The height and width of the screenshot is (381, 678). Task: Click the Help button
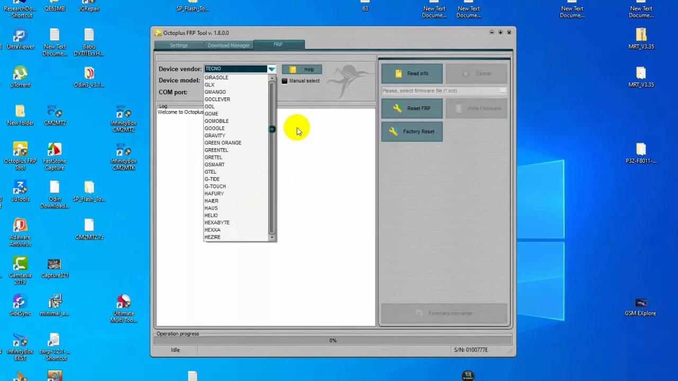[302, 69]
